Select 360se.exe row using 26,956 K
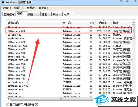Image resolution: width=138 pixels, height=107 pixels. (69, 79)
